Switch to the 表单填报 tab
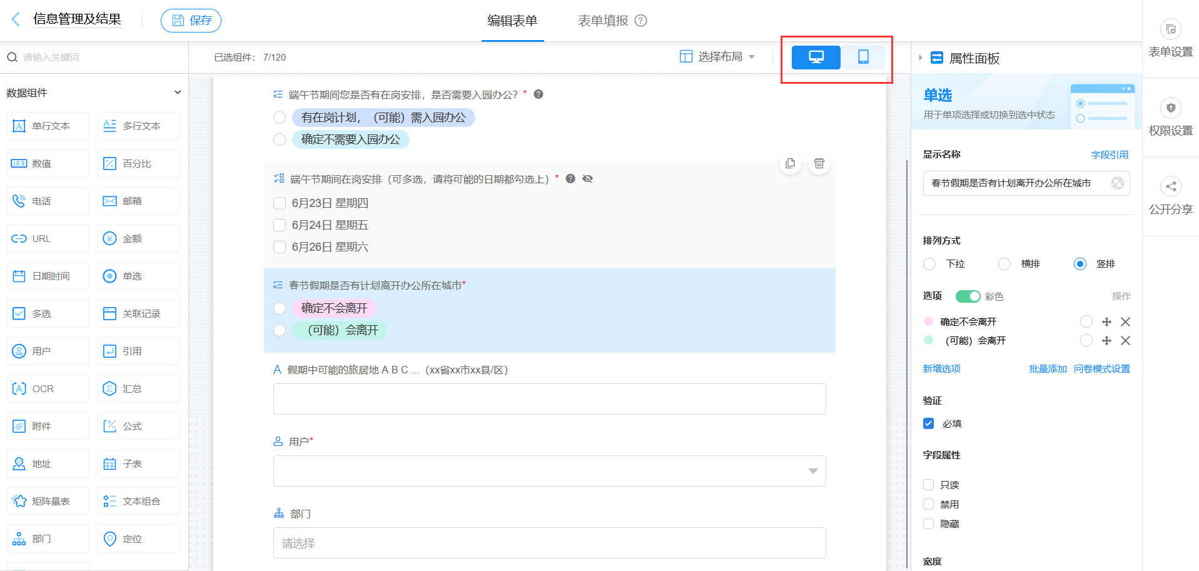This screenshot has height=571, width=1199. 601,19
